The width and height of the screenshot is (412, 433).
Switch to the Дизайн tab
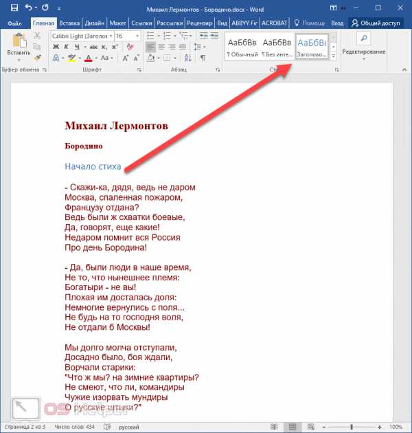pos(94,23)
